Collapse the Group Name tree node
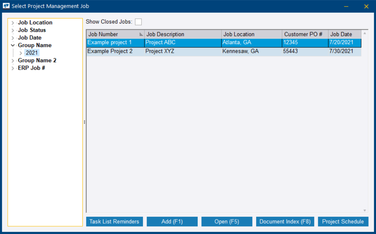 tap(13, 45)
